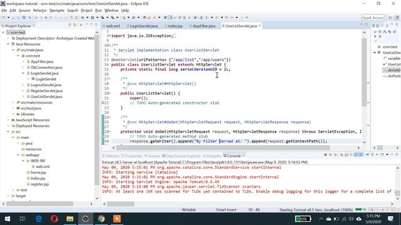The image size is (401, 225).
Task: Click the Quick Access search field
Action: pyautogui.click(x=373, y=17)
